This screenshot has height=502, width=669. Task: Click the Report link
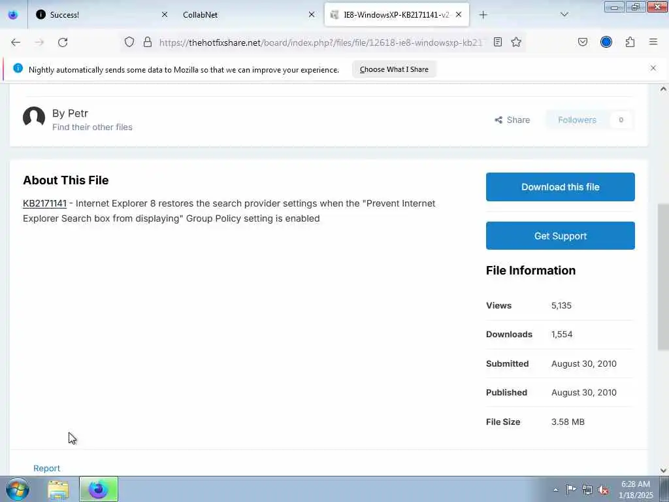(x=46, y=468)
